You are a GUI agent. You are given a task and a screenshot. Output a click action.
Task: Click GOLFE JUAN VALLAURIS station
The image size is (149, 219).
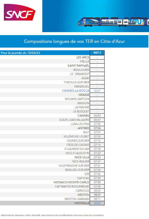[x=74, y=120]
